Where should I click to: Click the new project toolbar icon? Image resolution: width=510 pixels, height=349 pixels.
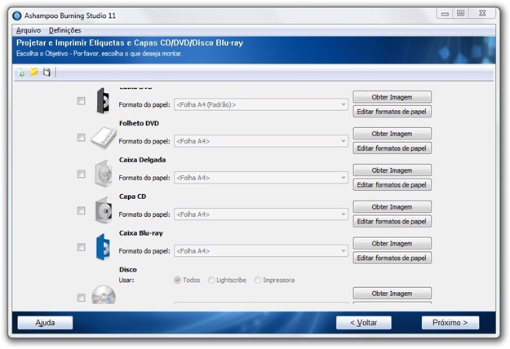click(20, 72)
